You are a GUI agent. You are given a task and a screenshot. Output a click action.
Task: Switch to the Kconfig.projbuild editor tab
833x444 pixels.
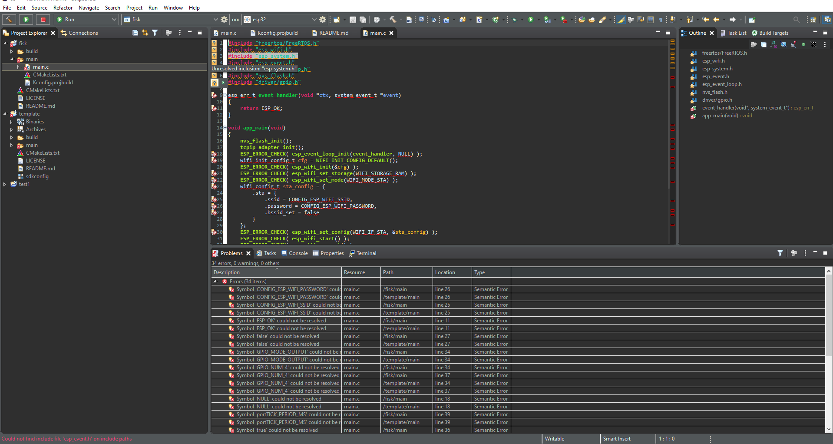tap(274, 33)
